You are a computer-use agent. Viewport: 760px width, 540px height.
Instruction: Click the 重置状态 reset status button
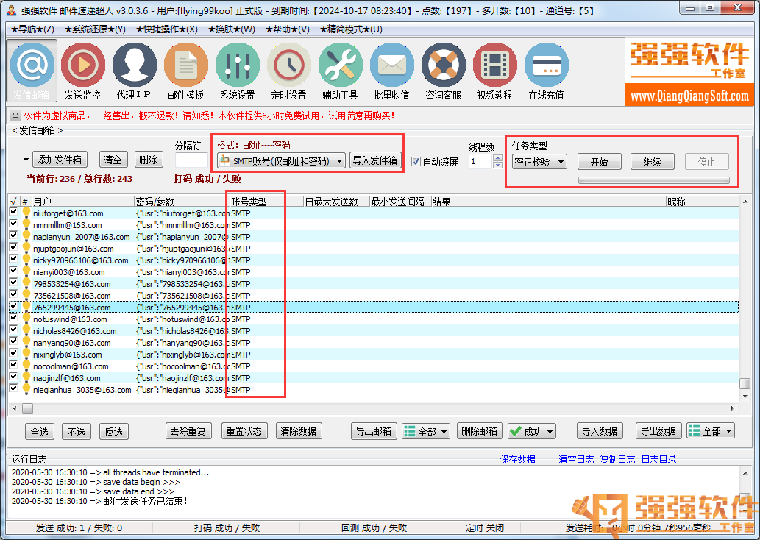coord(244,431)
